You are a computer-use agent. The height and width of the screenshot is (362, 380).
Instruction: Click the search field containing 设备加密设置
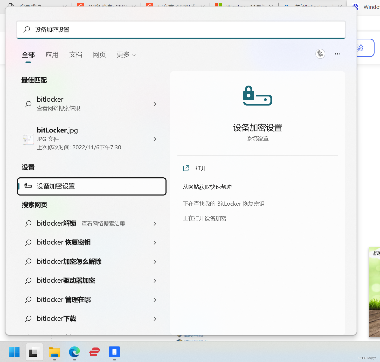[181, 30]
